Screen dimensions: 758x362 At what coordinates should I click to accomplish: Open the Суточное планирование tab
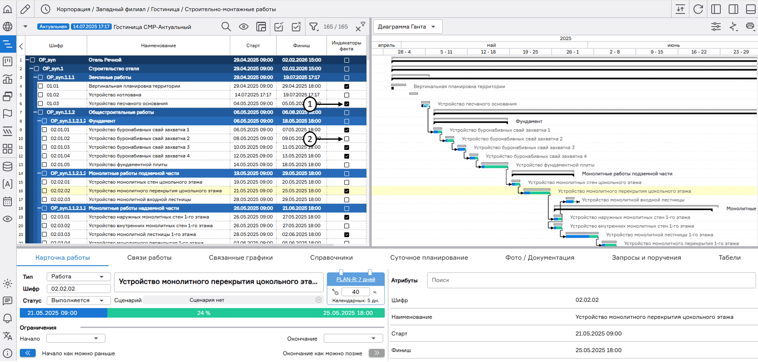[x=429, y=258]
